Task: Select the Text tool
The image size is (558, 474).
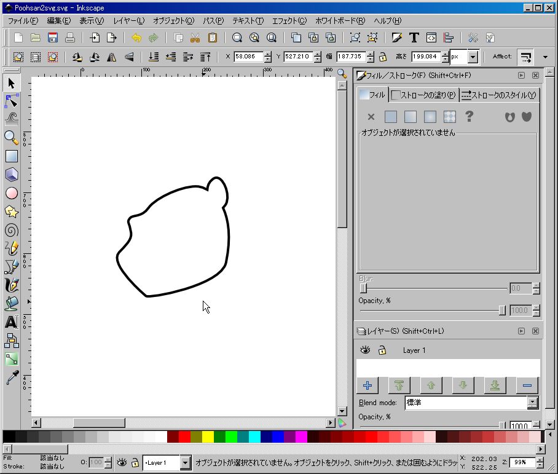Action: [12, 322]
